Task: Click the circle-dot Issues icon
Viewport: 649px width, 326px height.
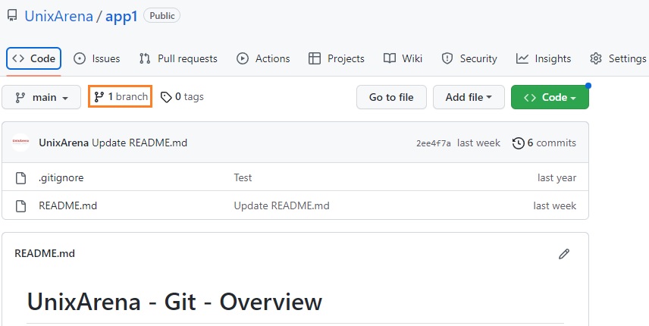Action: pos(80,58)
